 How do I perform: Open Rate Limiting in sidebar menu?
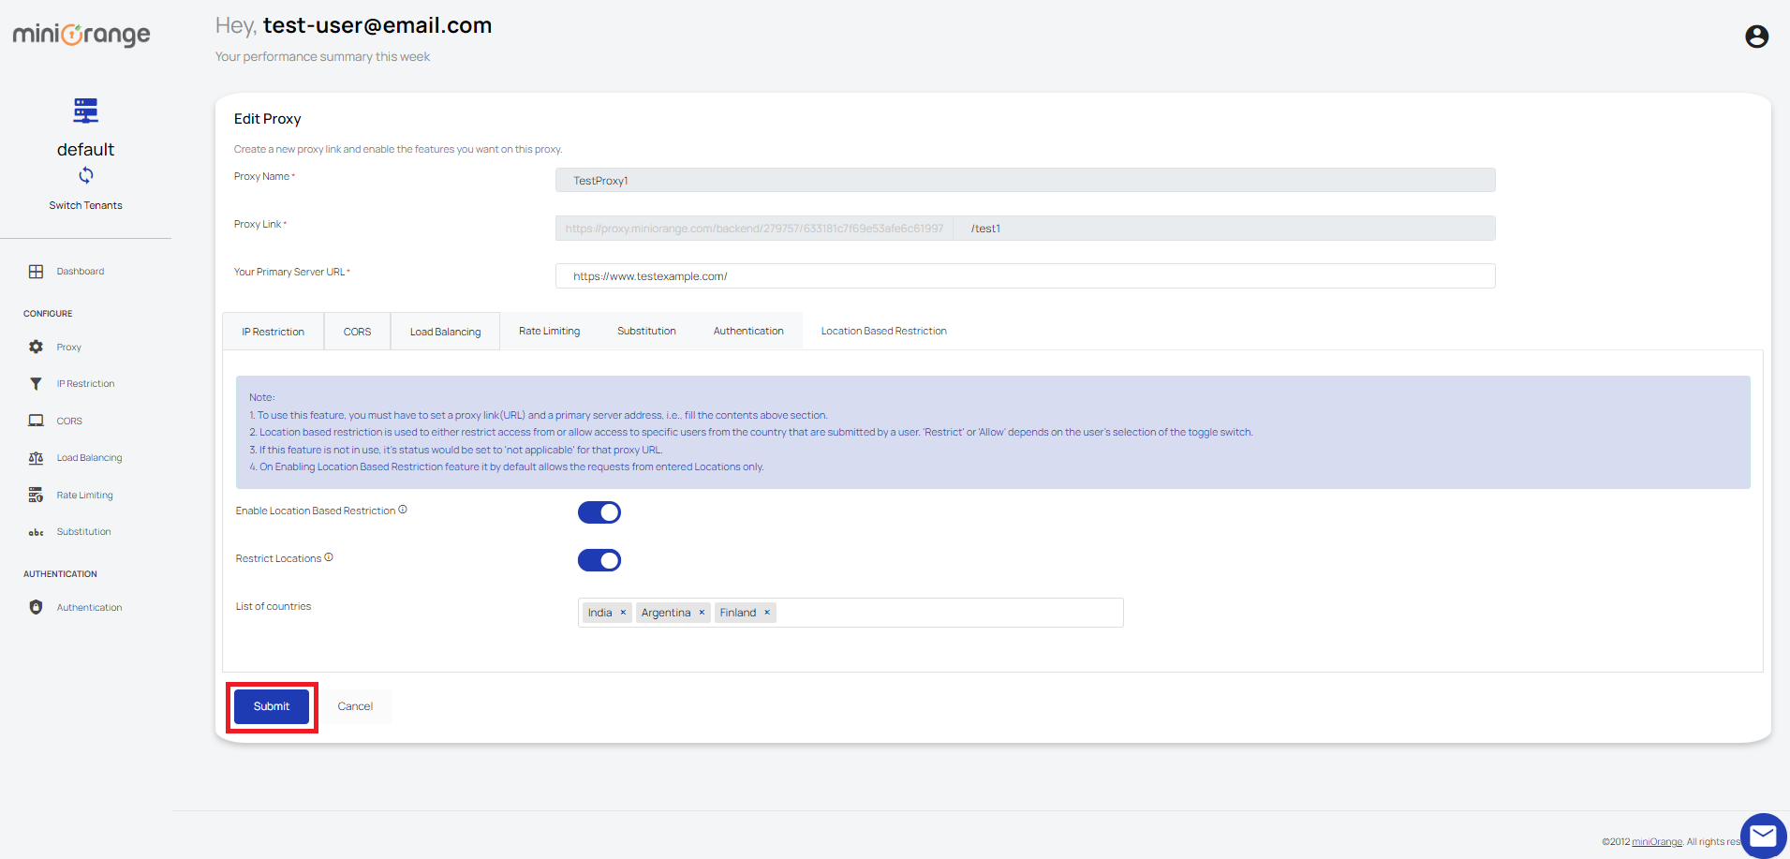(84, 495)
